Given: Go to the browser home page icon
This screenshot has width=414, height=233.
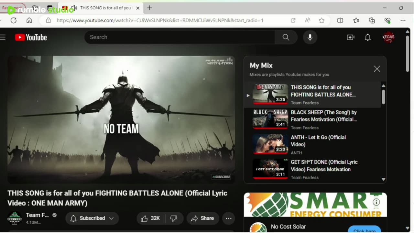Looking at the screenshot, I should click(x=29, y=20).
